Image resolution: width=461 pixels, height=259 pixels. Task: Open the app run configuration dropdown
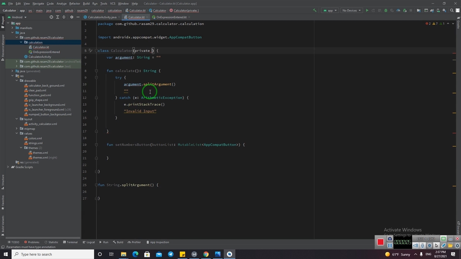coord(330,10)
